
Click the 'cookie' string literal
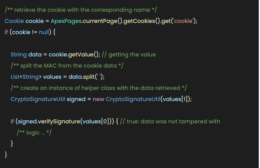point(183,21)
